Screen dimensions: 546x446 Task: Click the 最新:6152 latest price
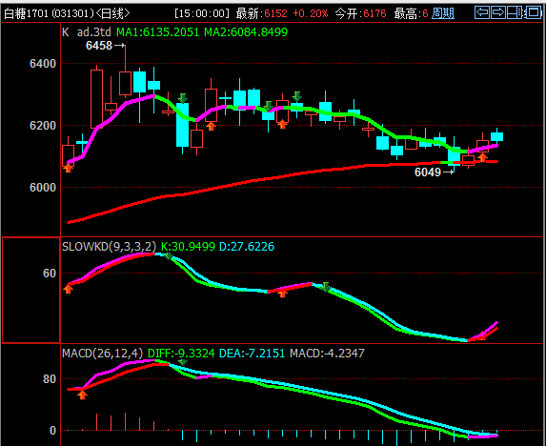click(261, 13)
